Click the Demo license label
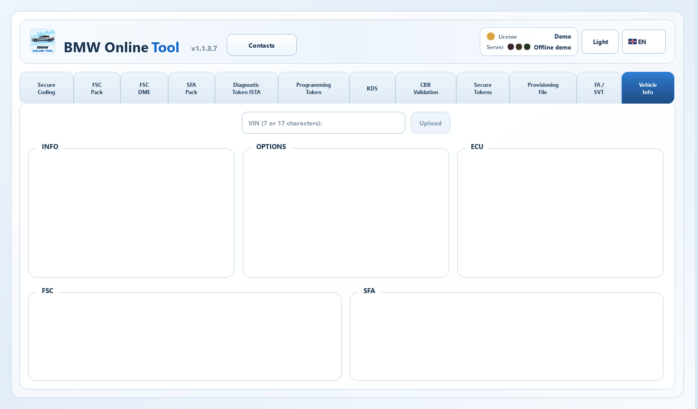This screenshot has width=698, height=409. [563, 36]
